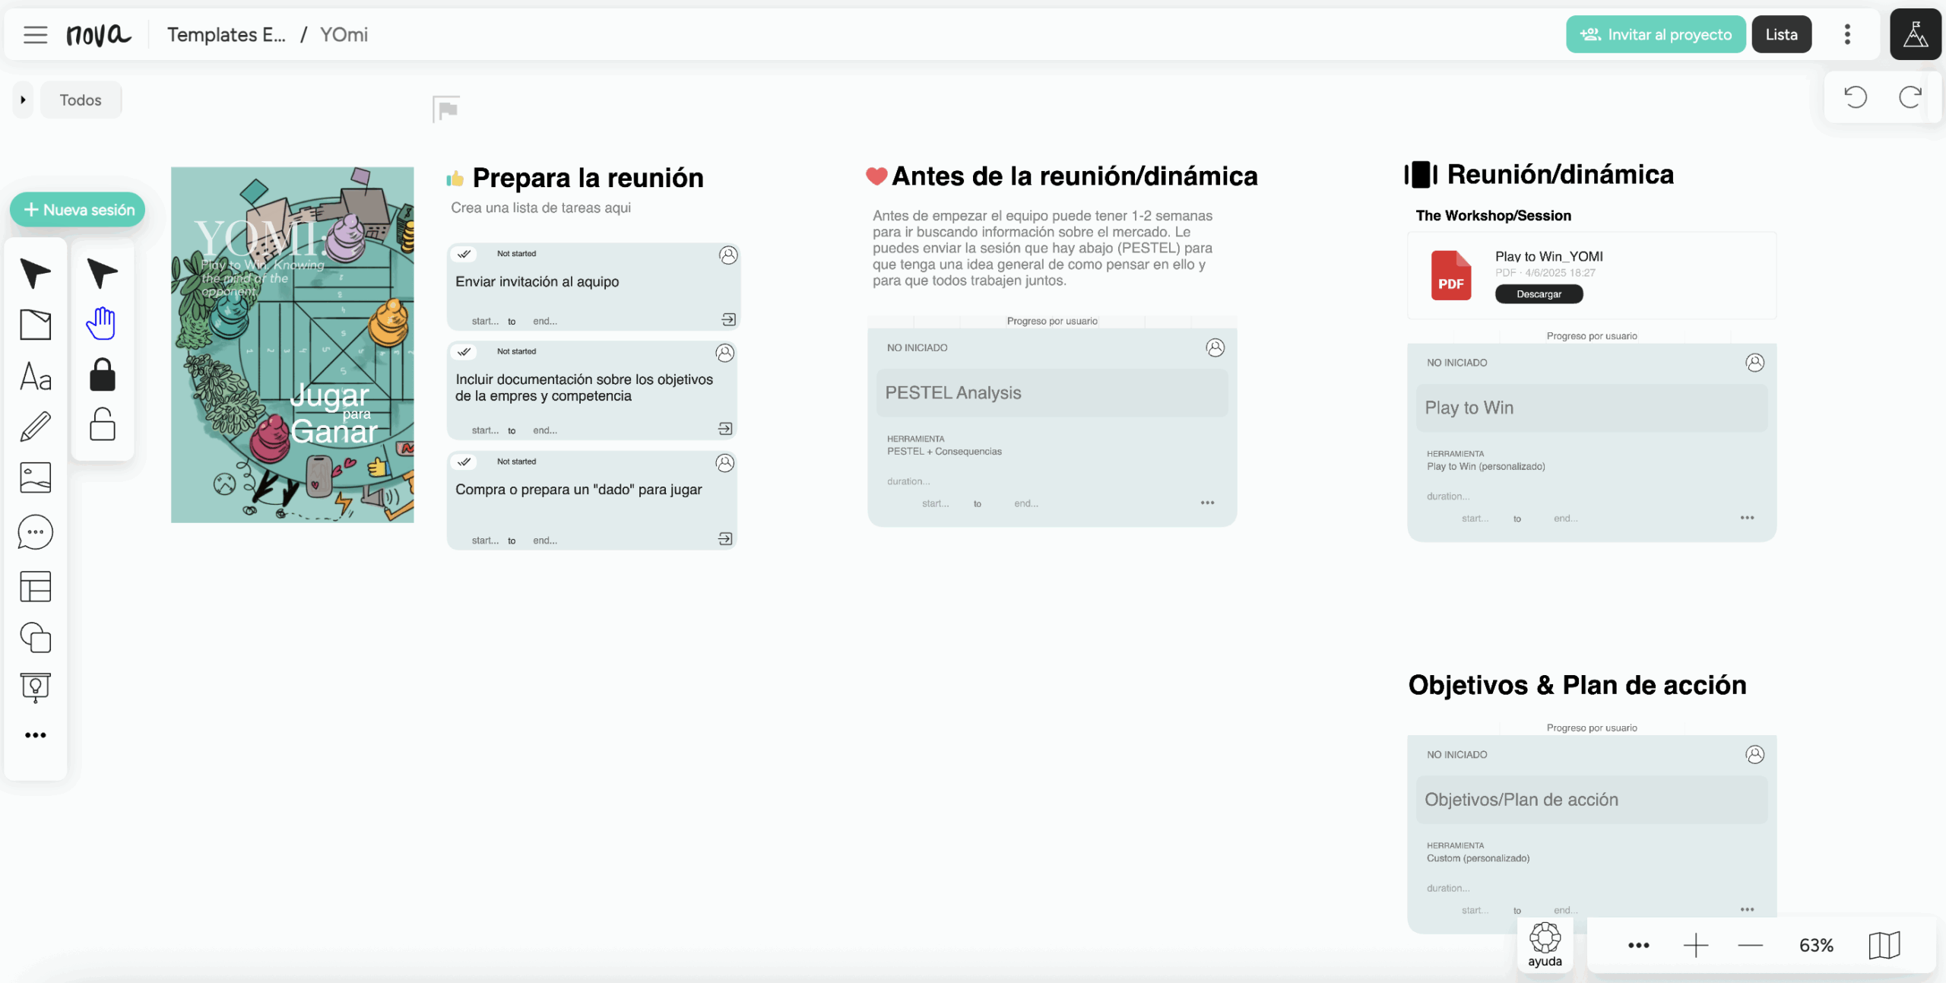The width and height of the screenshot is (1946, 983).
Task: Open the minimap icon
Action: coord(1884,946)
